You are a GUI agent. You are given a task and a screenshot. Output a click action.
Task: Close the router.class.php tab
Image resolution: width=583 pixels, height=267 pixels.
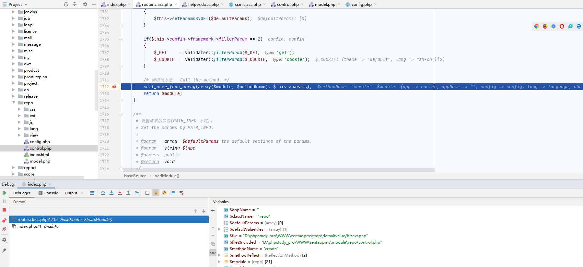(x=176, y=4)
